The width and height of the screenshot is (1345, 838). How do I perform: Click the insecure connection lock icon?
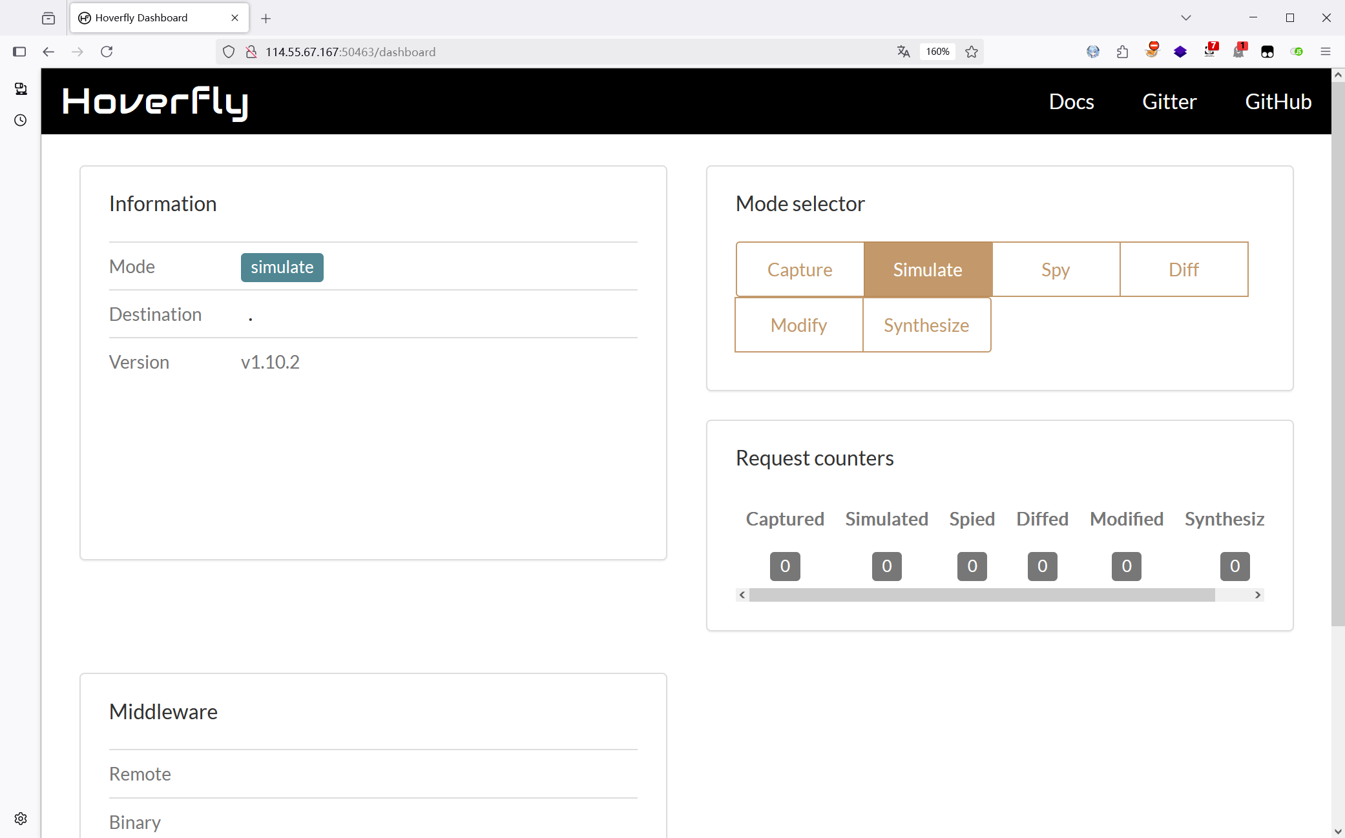251,52
